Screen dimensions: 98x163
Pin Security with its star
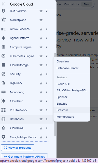tap(41, 74)
